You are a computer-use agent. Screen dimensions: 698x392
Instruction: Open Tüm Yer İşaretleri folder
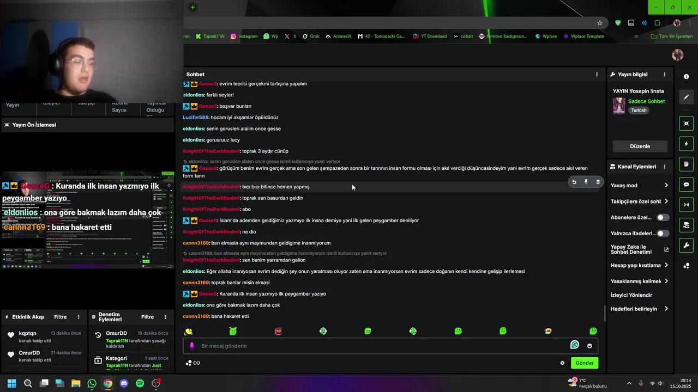click(x=672, y=36)
